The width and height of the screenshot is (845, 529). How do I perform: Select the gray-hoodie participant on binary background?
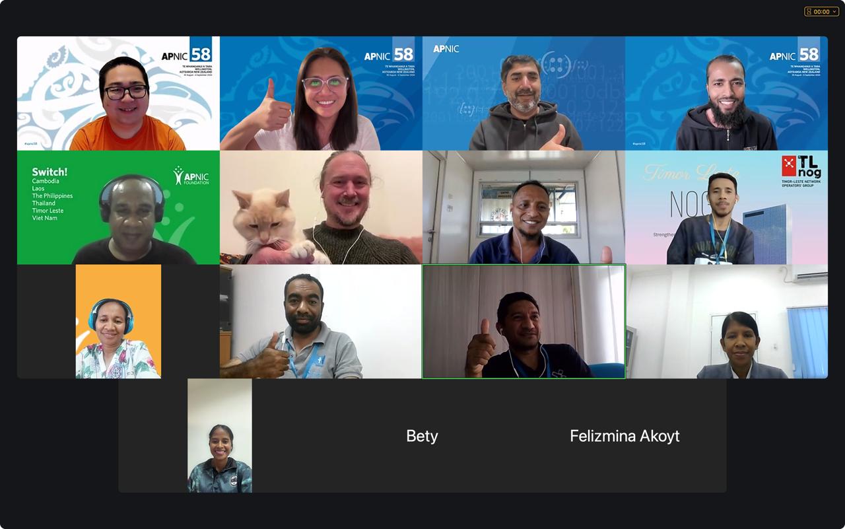pyautogui.click(x=524, y=93)
